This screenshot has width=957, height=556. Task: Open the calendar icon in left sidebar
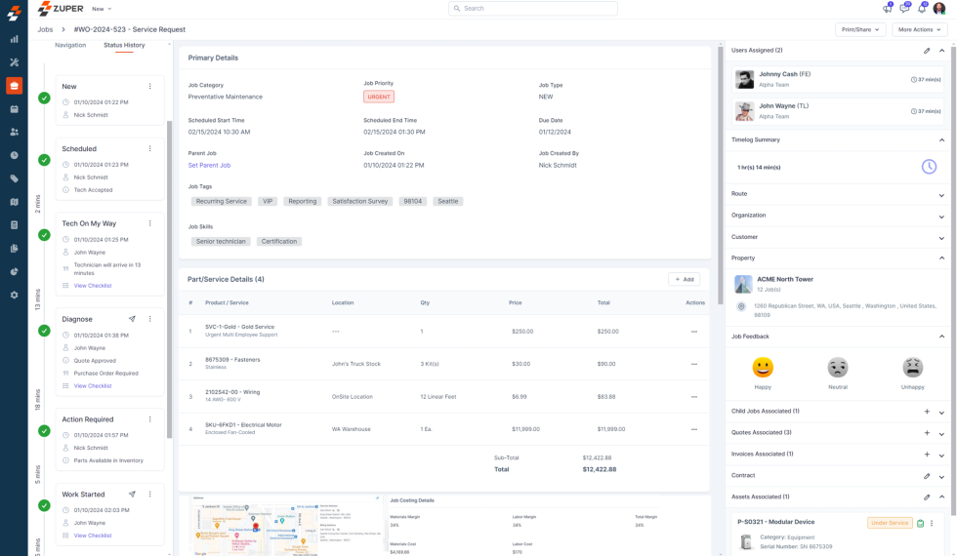coord(14,109)
